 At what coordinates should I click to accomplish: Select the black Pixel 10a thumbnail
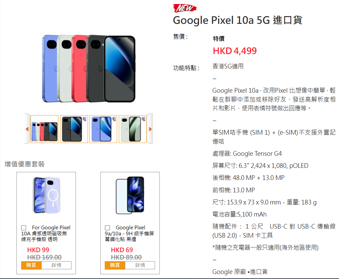coord(74,129)
